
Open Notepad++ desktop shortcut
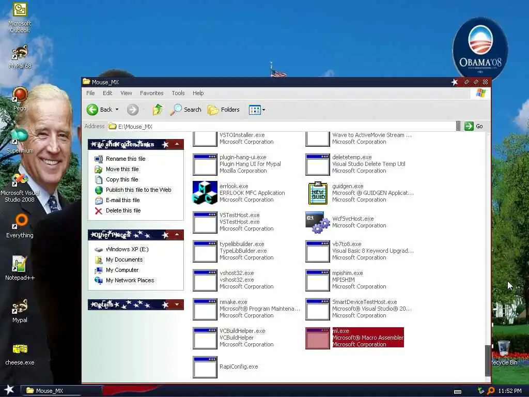(x=20, y=268)
